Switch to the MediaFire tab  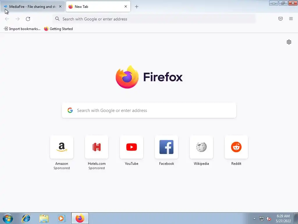[32, 6]
